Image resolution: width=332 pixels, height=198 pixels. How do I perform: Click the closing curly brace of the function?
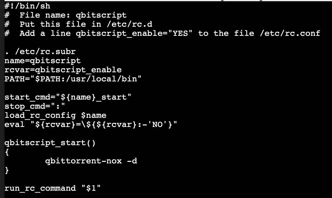7,170
